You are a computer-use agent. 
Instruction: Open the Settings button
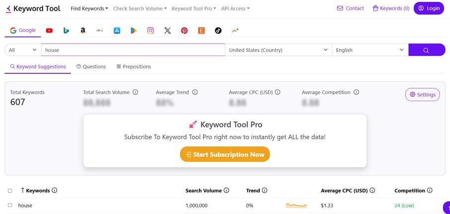coord(422,95)
